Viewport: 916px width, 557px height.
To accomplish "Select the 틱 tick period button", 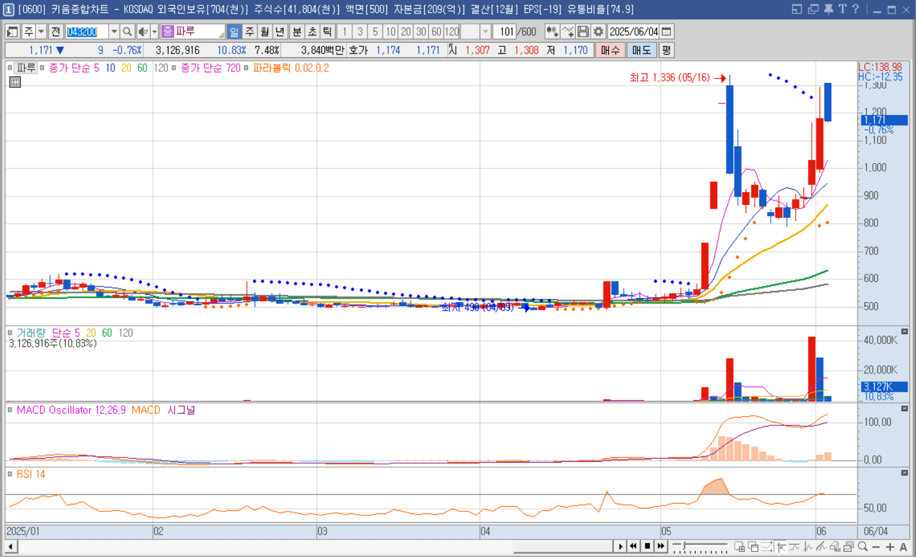I will (327, 31).
